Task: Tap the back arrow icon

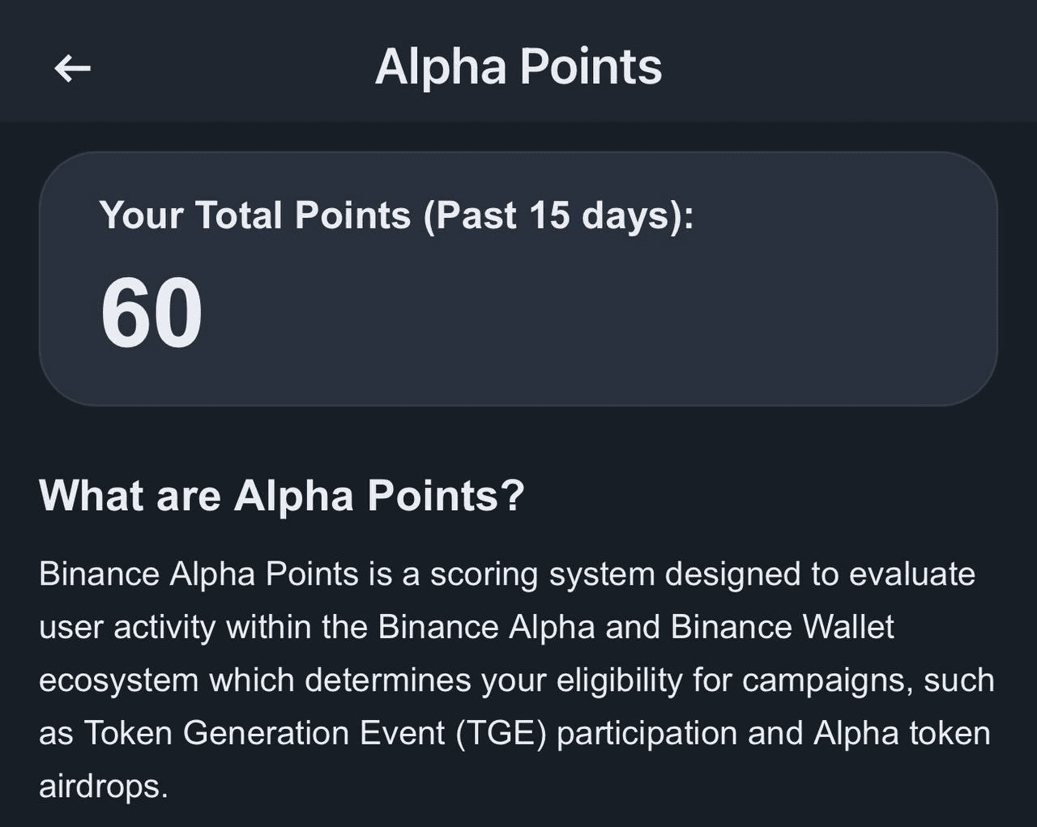Action: pyautogui.click(x=72, y=68)
